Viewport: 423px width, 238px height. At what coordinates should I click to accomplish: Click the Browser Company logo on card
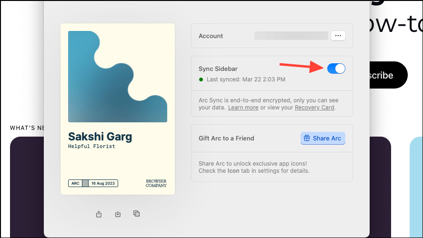(156, 183)
